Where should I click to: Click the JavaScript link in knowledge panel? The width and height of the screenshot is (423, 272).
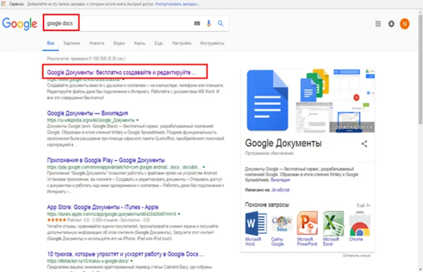280,190
